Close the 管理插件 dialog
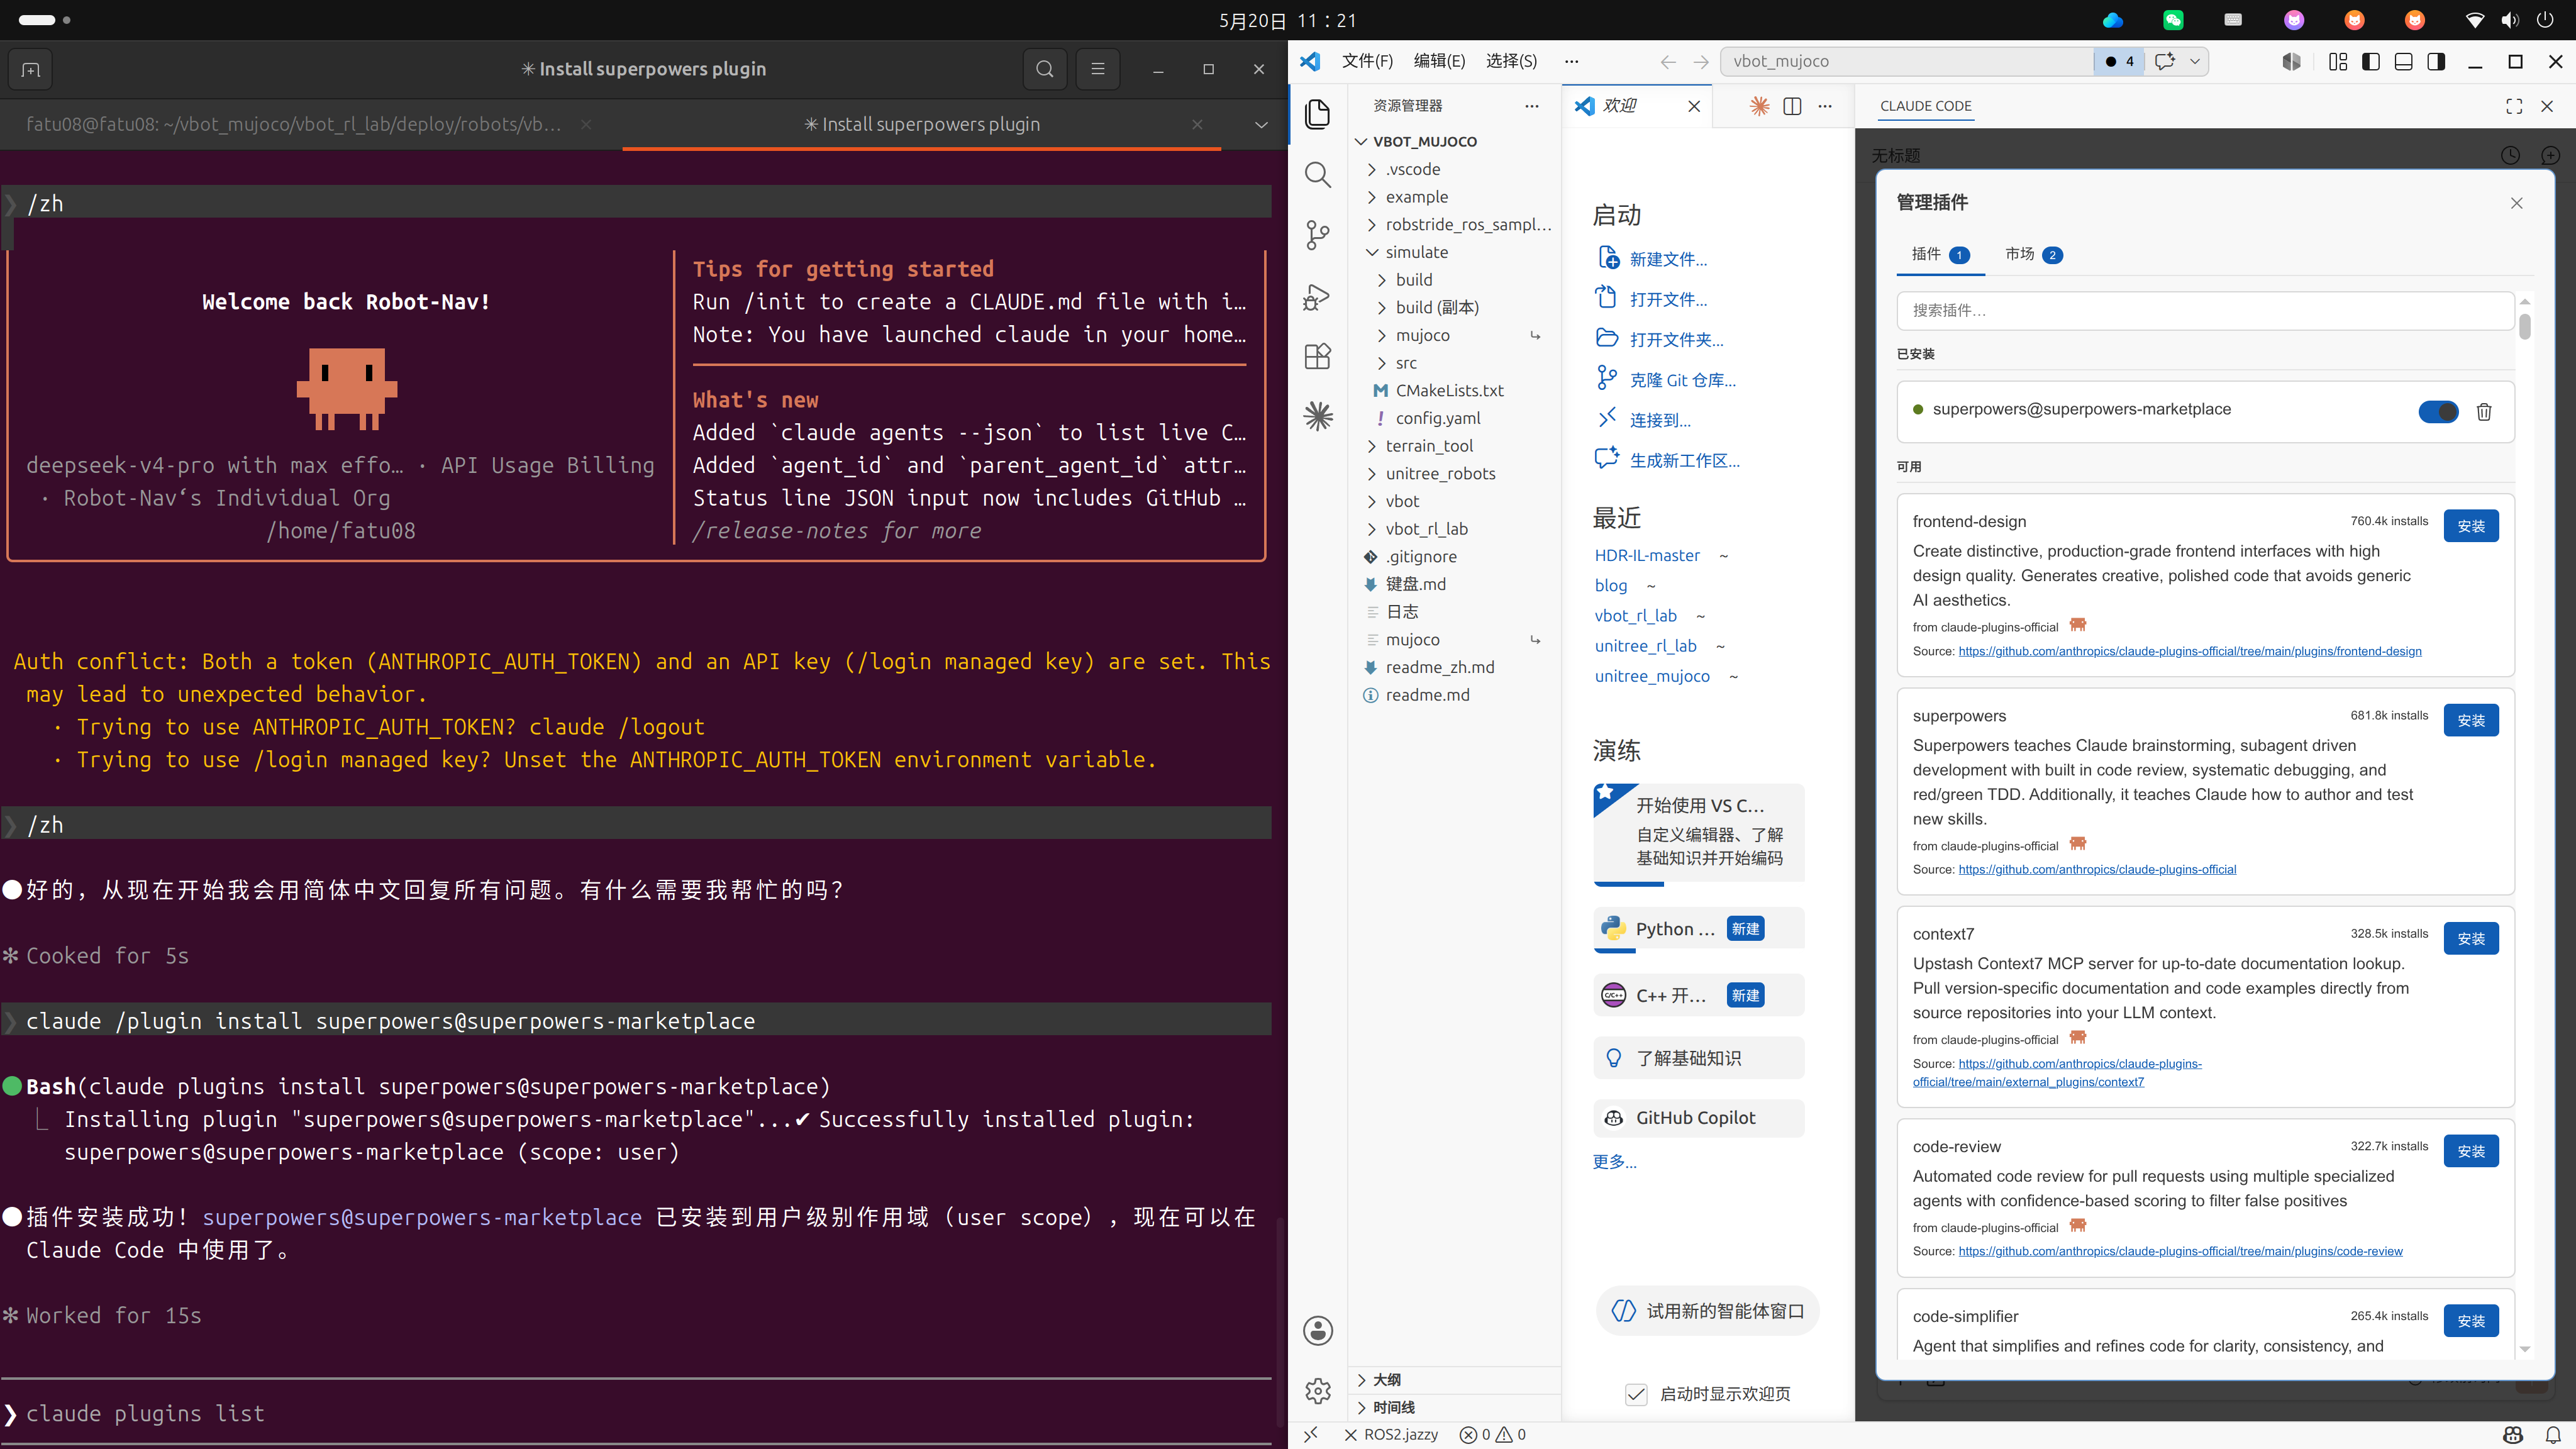 pyautogui.click(x=2517, y=203)
